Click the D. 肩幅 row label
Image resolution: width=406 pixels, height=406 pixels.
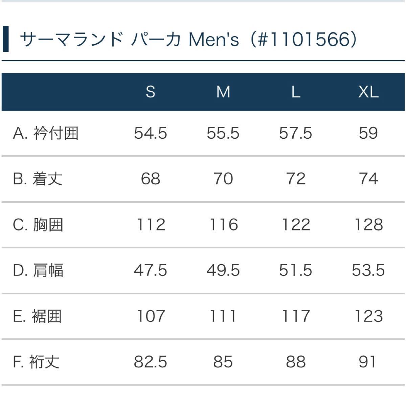pos(38,271)
